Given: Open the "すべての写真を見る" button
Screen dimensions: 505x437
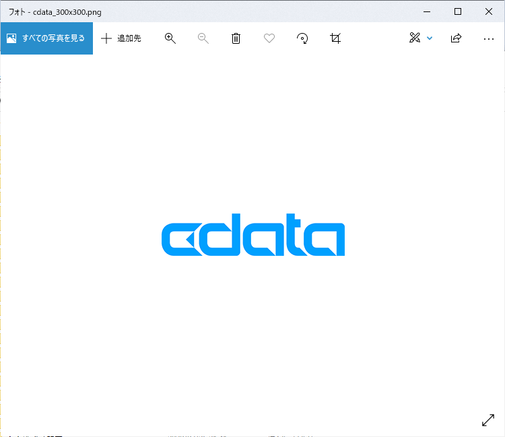Looking at the screenshot, I should (x=46, y=38).
